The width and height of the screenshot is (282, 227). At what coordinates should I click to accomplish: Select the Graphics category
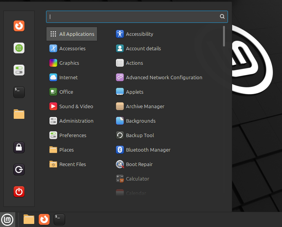click(69, 63)
